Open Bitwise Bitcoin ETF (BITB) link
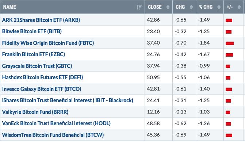Viewport: 245px width, 142px height. (x=32, y=31)
